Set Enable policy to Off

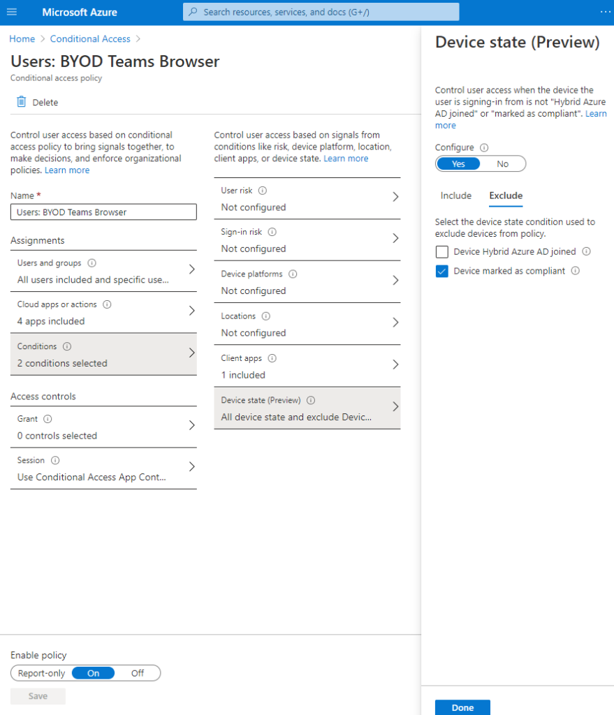point(138,673)
